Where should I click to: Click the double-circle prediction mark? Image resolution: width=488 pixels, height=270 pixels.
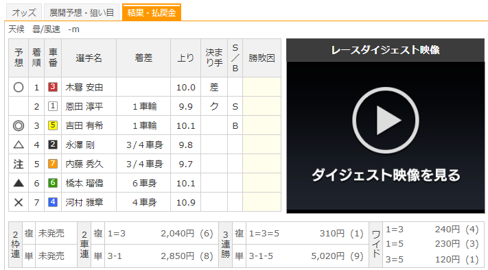pyautogui.click(x=19, y=125)
